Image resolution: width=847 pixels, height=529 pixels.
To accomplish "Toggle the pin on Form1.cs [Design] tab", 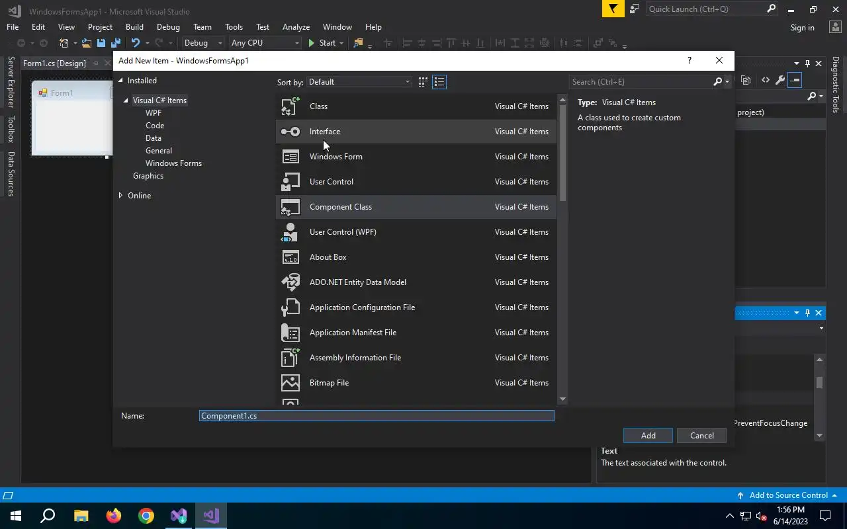I will pyautogui.click(x=95, y=63).
